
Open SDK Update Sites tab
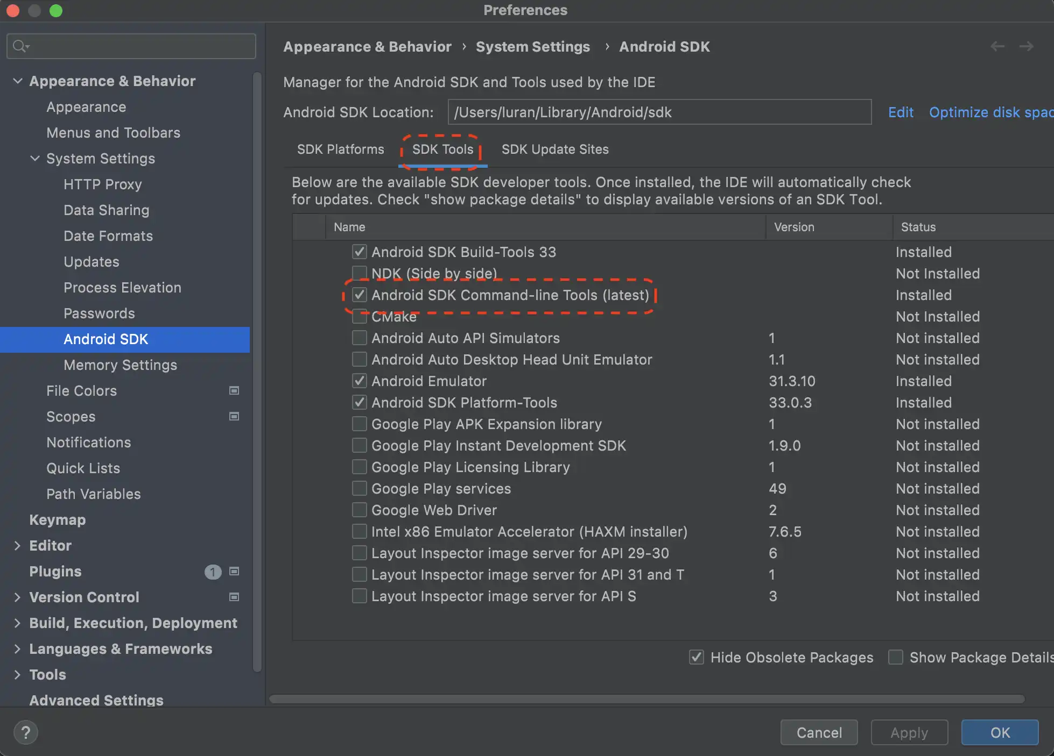(x=554, y=149)
